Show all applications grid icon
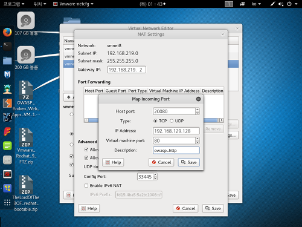Image resolution: width=302 pixels, height=227 pixels. click(7, 202)
